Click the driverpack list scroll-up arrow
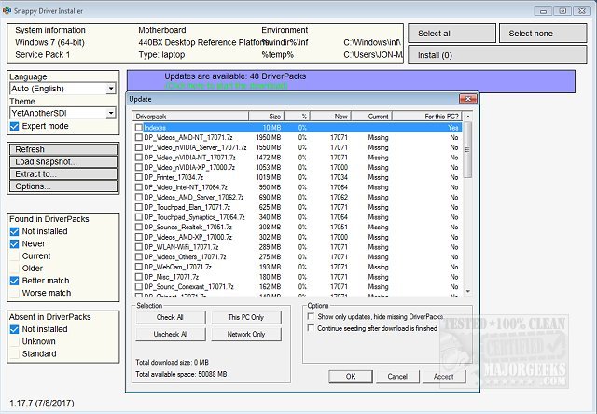The image size is (597, 414). pyautogui.click(x=468, y=116)
